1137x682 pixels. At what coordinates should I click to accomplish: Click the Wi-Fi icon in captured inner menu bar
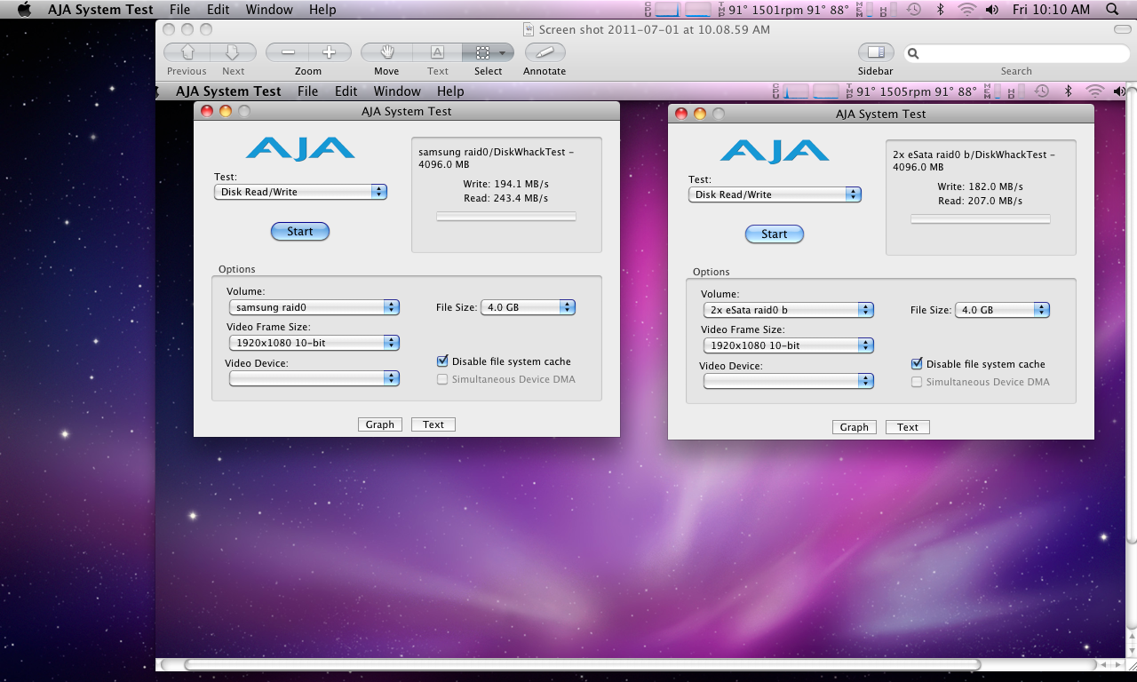(x=1094, y=91)
